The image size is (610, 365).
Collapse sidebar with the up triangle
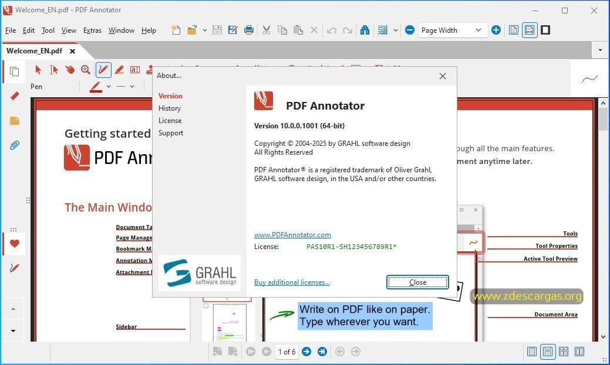coord(14,309)
